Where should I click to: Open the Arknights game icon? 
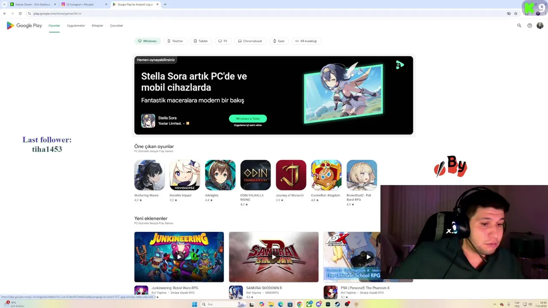pos(220,175)
